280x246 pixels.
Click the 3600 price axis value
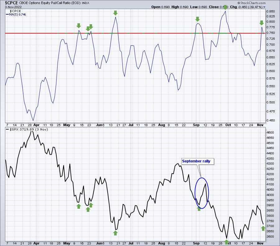pyautogui.click(x=270, y=237)
